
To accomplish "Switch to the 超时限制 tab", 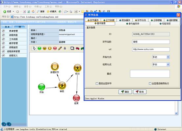I will coord(172,20).
